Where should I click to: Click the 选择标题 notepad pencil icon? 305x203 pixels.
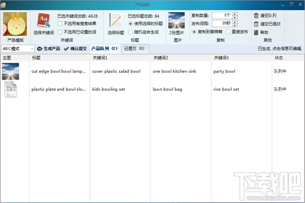(115, 20)
